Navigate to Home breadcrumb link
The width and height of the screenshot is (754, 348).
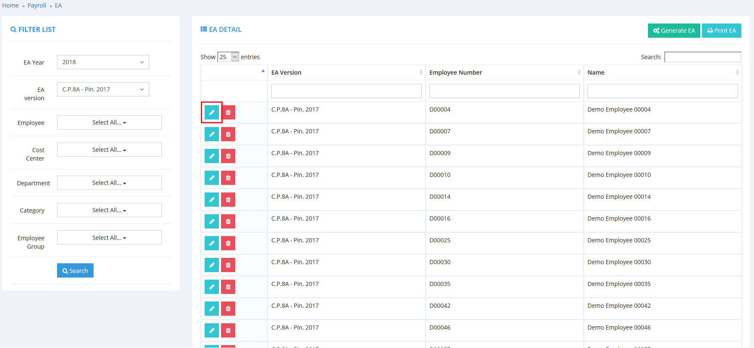coord(10,5)
